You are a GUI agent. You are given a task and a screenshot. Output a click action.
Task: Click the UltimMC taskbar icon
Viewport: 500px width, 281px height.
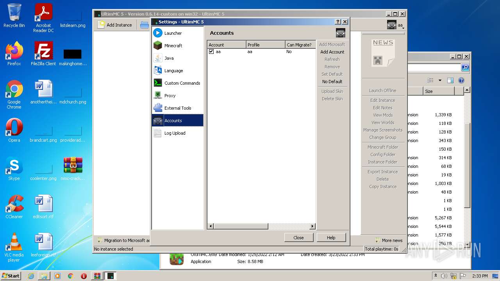click(x=111, y=276)
